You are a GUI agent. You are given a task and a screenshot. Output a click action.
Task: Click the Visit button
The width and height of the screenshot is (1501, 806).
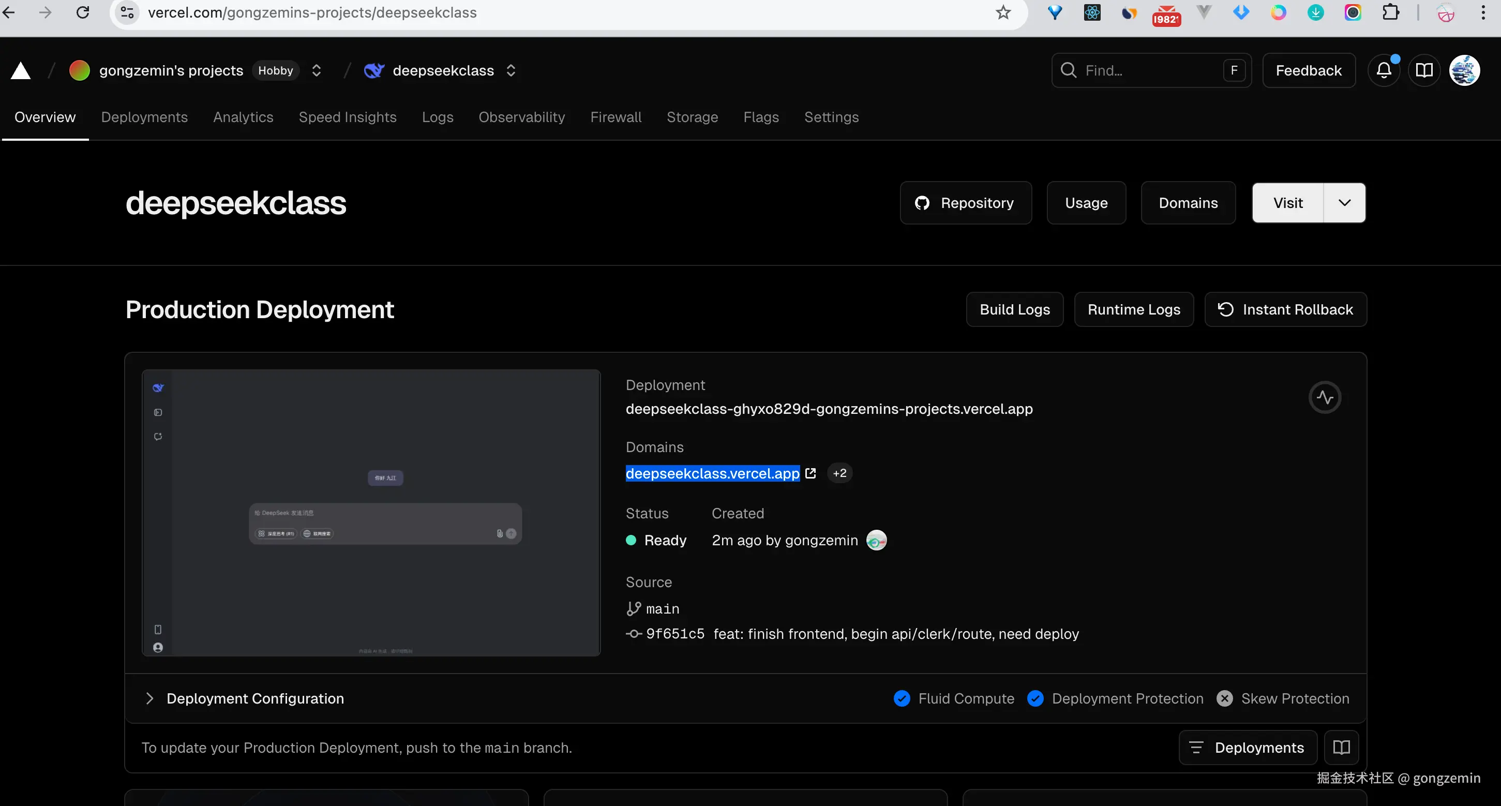[x=1288, y=203]
